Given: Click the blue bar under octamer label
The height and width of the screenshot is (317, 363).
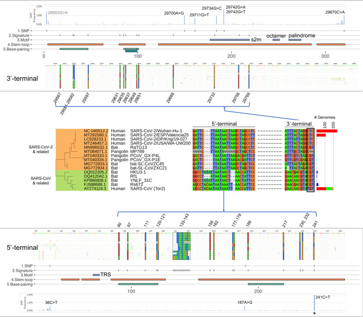Looking at the screenshot, I should [x=276, y=40].
